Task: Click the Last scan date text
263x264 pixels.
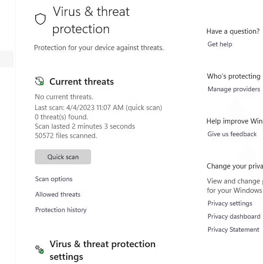Action: point(98,108)
